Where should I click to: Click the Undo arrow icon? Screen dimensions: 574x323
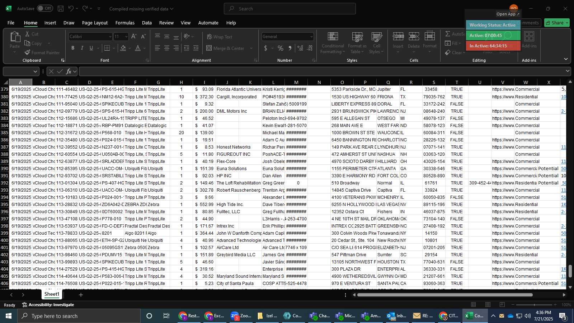pyautogui.click(x=71, y=9)
